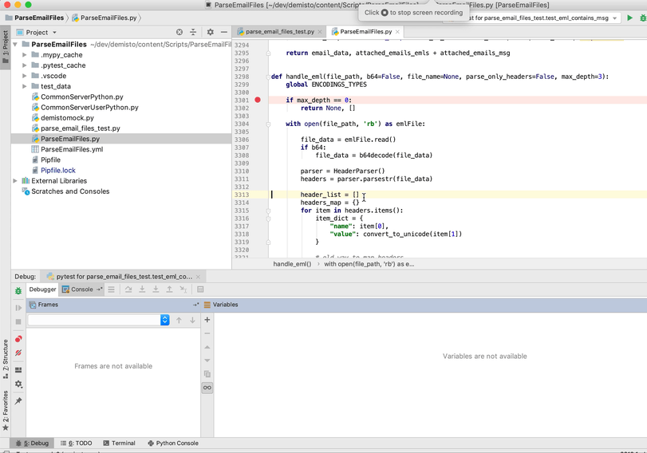Open the Frames thread dropdown

coord(165,320)
